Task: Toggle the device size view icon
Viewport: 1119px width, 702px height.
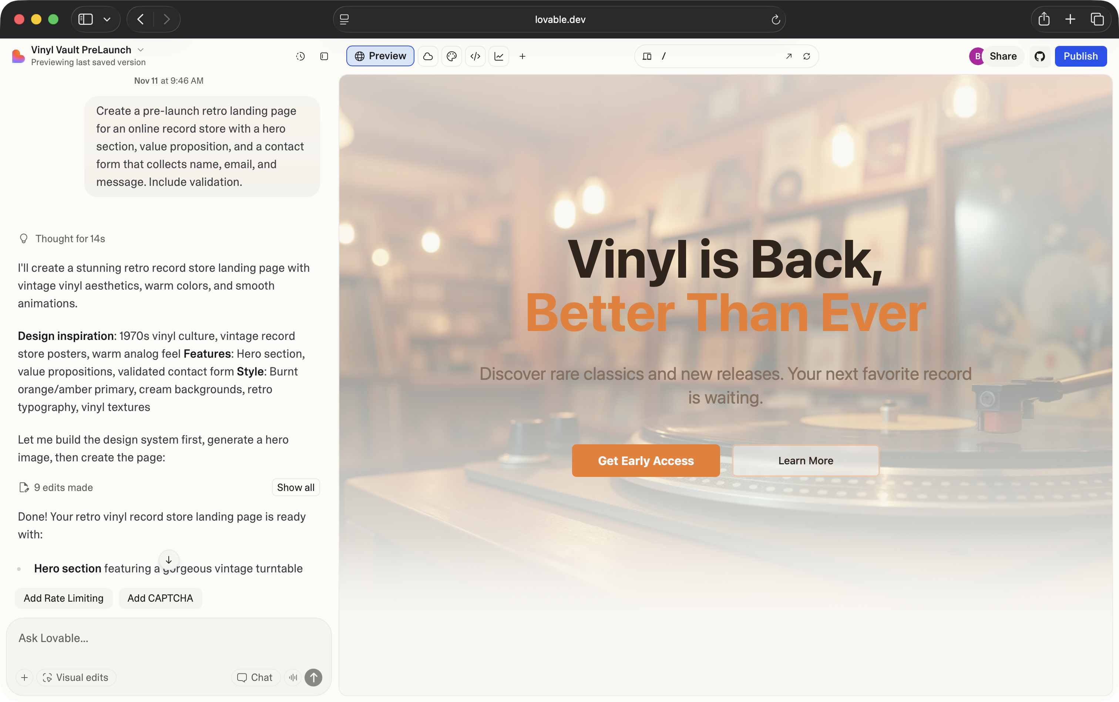Action: pyautogui.click(x=647, y=56)
